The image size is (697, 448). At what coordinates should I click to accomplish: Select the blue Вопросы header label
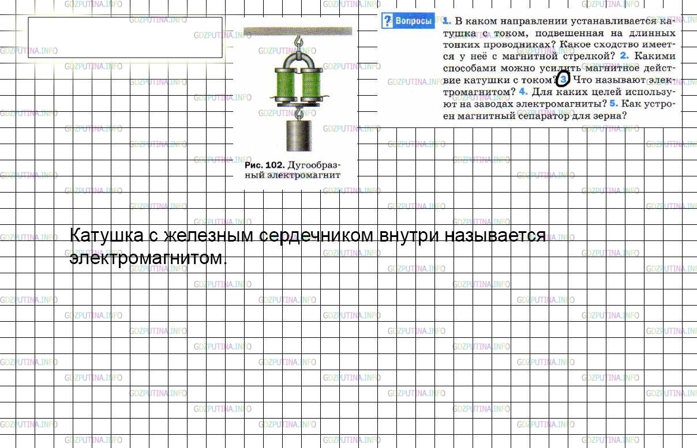(413, 21)
